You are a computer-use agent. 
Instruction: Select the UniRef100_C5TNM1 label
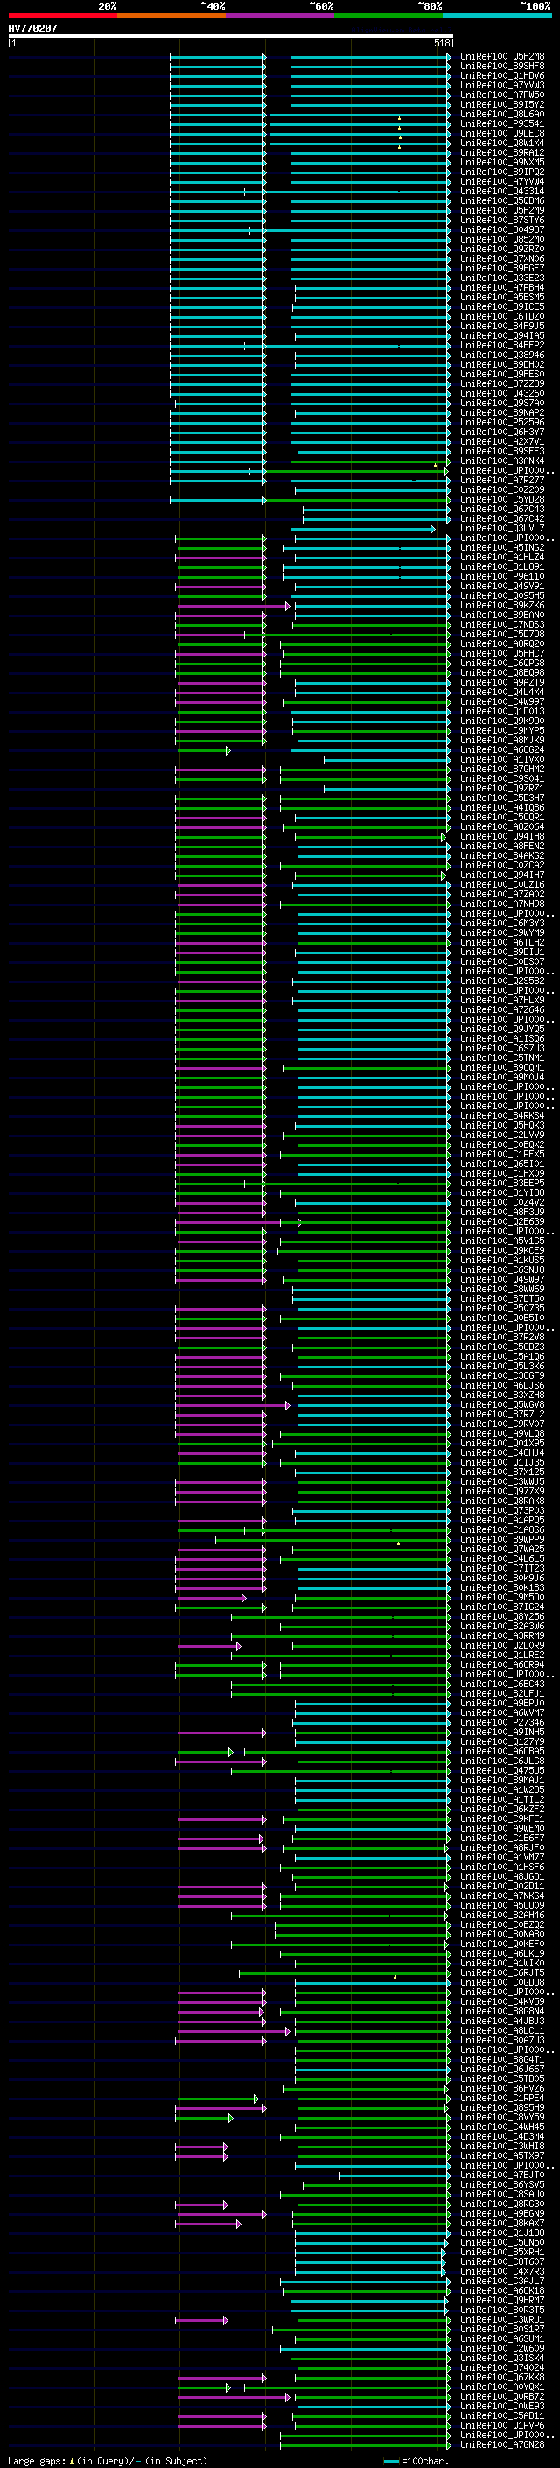tap(502, 1058)
